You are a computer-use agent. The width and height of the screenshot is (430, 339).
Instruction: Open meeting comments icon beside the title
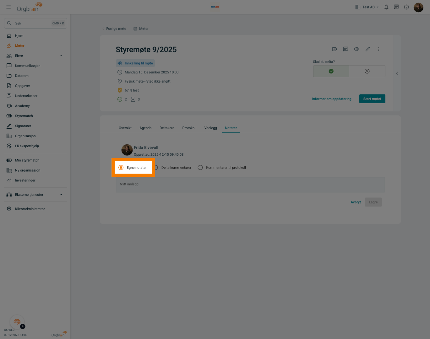click(x=346, y=49)
